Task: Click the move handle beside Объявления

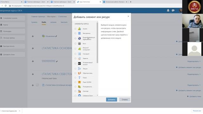Action: pos(33,36)
